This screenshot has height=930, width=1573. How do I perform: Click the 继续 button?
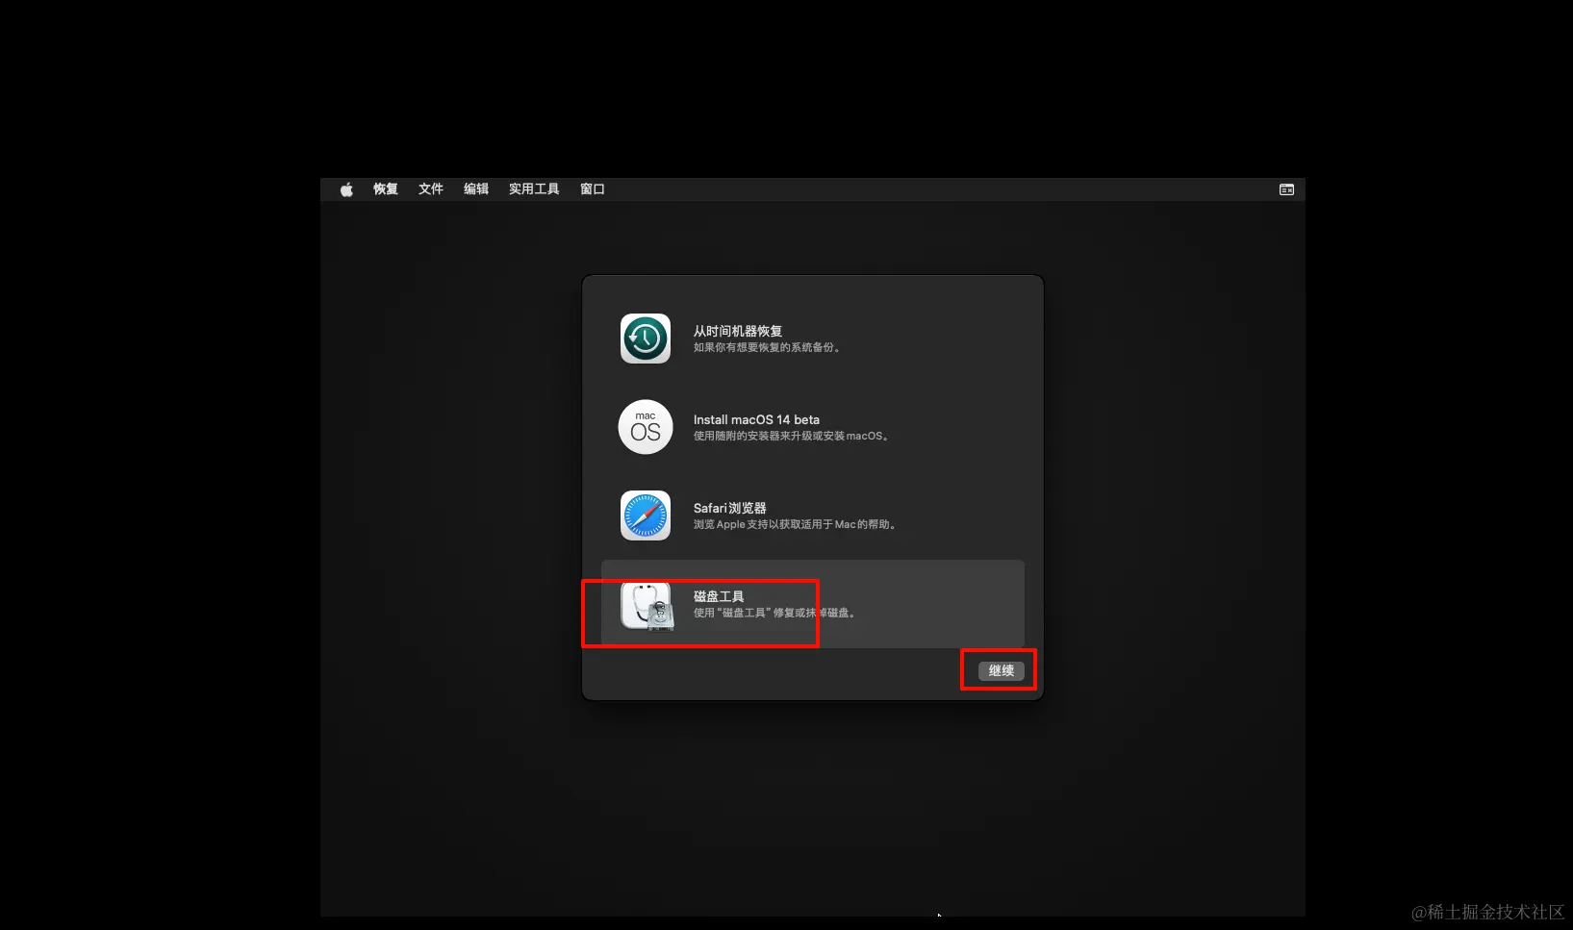point(1002,670)
